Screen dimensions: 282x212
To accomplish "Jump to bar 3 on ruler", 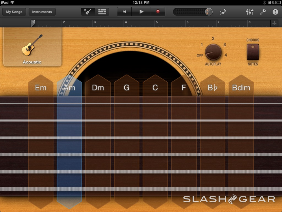I will (x=95, y=22).
